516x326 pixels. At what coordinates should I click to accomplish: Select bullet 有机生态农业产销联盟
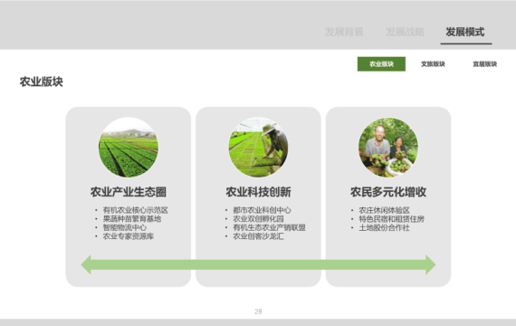point(269,227)
